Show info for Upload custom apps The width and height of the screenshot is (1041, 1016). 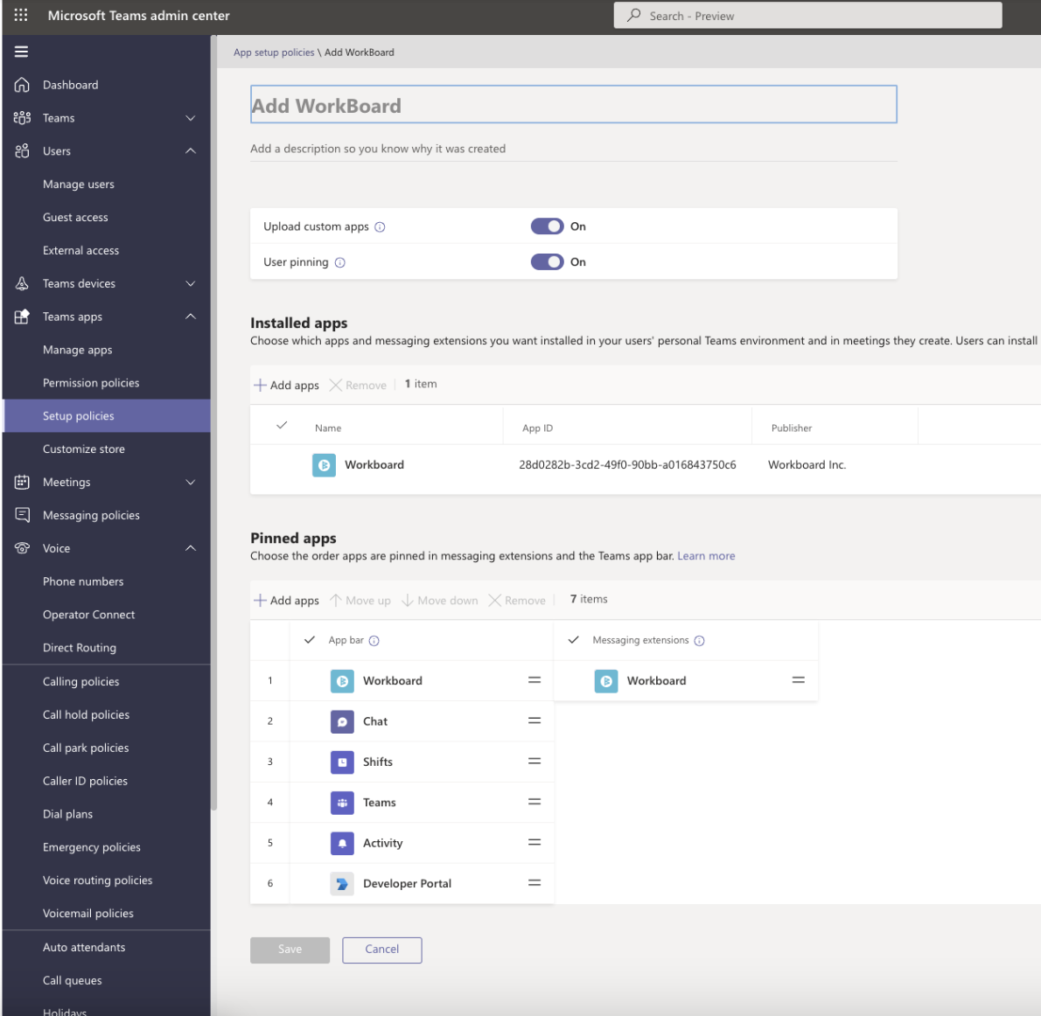[x=380, y=227]
